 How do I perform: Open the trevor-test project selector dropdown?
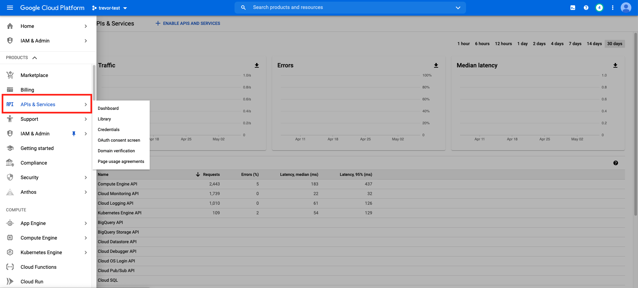(x=109, y=8)
